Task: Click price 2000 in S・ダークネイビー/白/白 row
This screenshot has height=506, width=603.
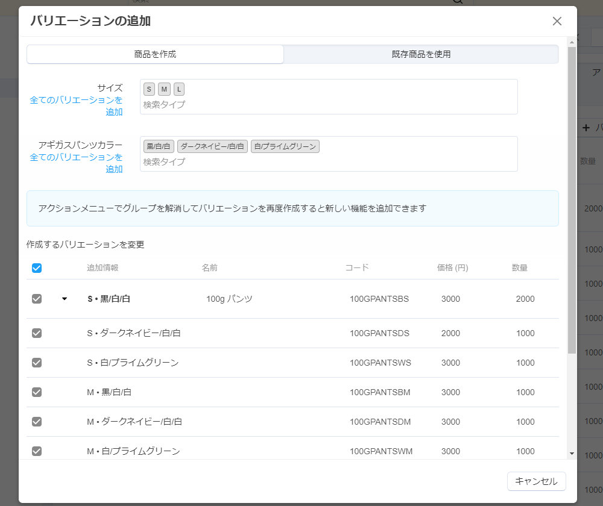Action: point(450,333)
